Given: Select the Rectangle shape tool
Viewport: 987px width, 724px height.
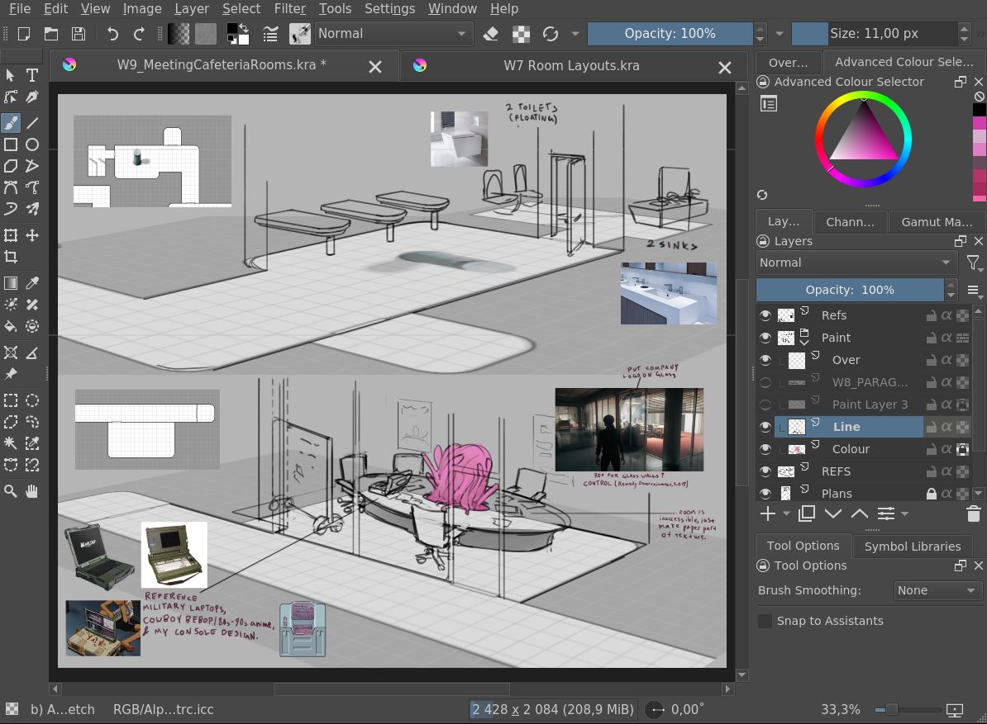Looking at the screenshot, I should [x=11, y=144].
